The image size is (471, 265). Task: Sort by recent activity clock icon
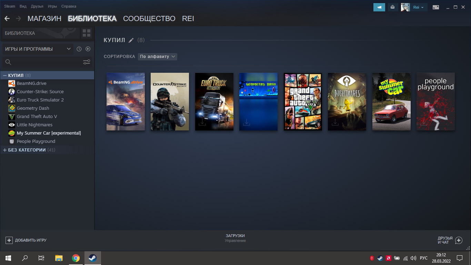point(79,49)
